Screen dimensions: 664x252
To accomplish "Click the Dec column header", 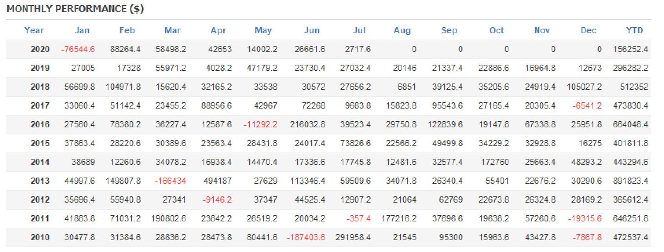I will click(588, 31).
